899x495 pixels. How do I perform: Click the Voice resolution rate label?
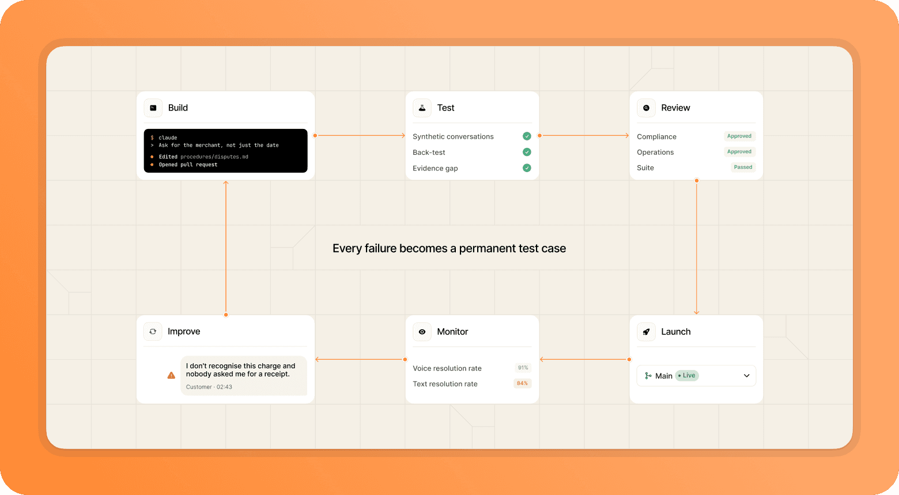(x=447, y=368)
